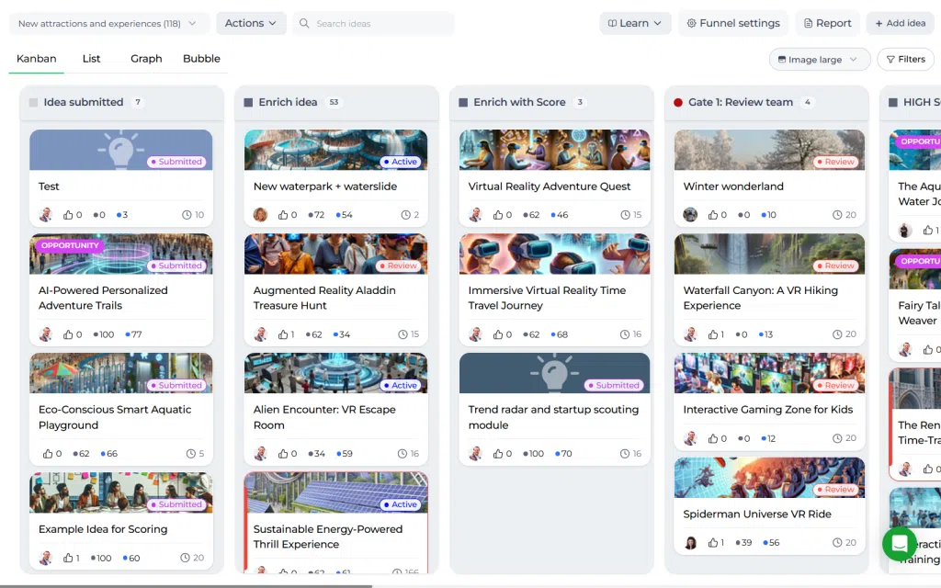Click the magnifier icon in the search box
The image size is (941, 588).
[x=304, y=23]
